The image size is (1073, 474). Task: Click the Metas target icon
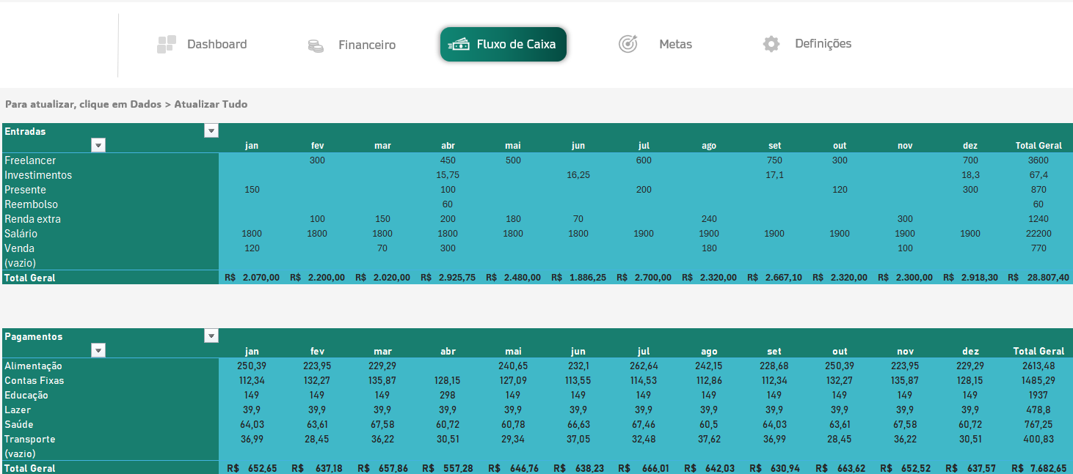[x=628, y=45]
